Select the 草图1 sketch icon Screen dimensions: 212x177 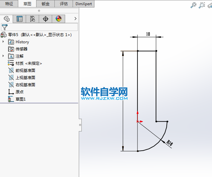pyautogui.click(x=11, y=99)
